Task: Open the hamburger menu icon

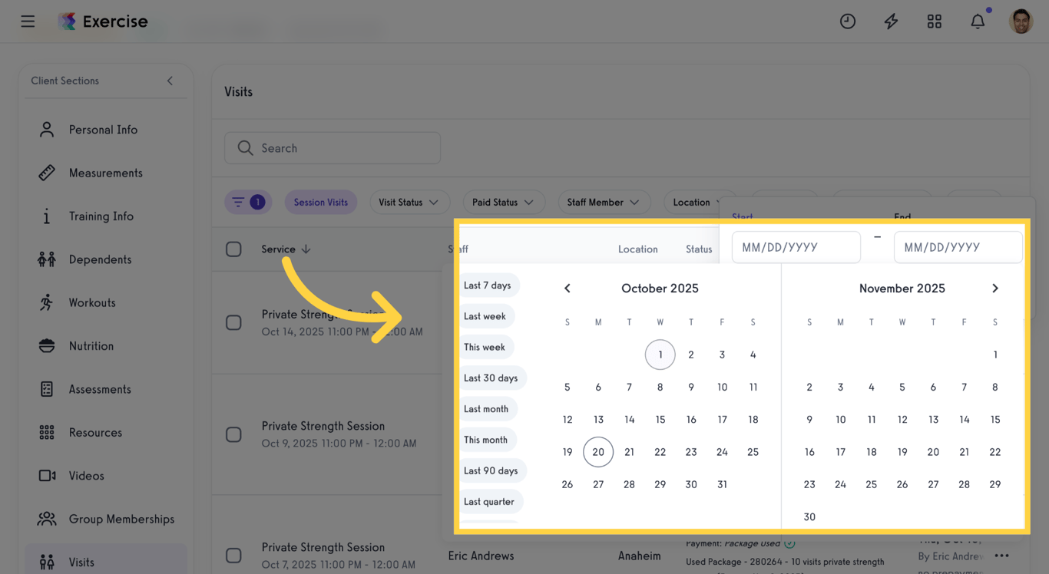Action: coord(28,21)
